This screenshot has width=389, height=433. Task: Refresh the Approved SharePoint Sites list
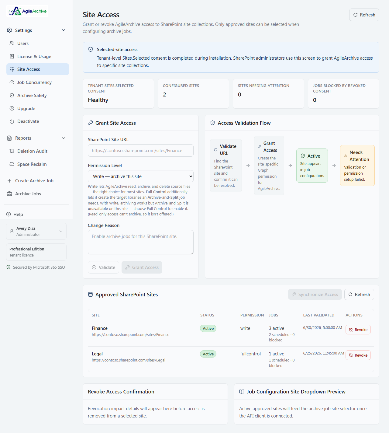coord(359,295)
